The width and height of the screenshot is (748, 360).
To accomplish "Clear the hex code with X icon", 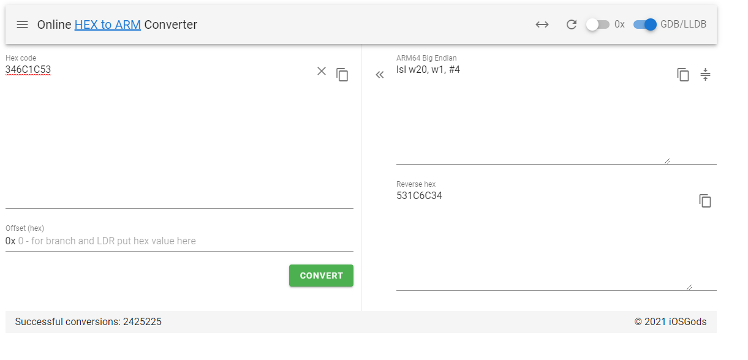I will (x=322, y=71).
